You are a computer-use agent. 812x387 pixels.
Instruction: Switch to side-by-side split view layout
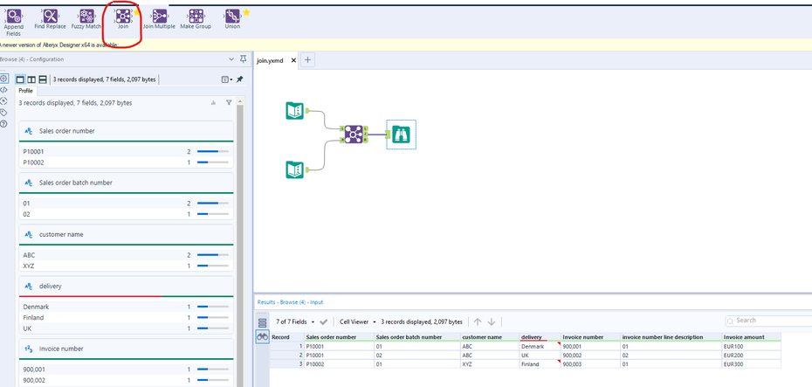31,79
